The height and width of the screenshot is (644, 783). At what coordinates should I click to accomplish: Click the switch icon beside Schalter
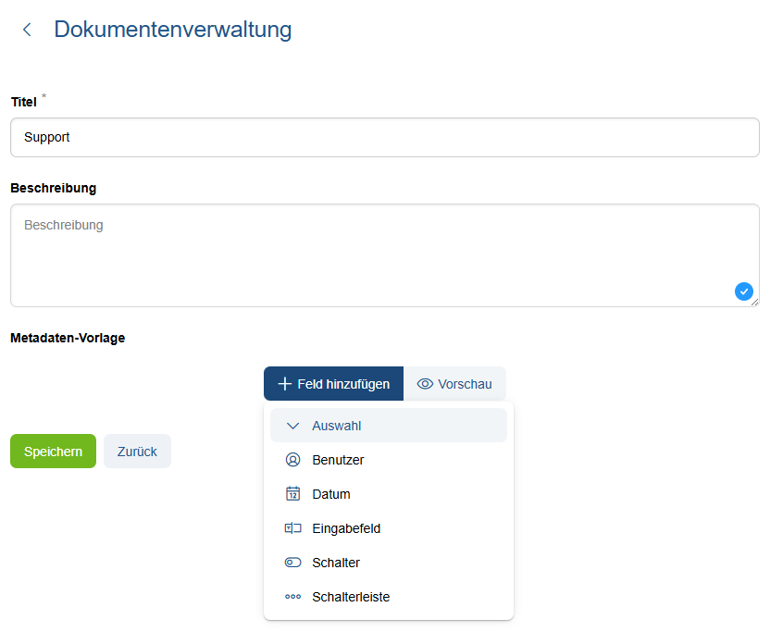293,563
